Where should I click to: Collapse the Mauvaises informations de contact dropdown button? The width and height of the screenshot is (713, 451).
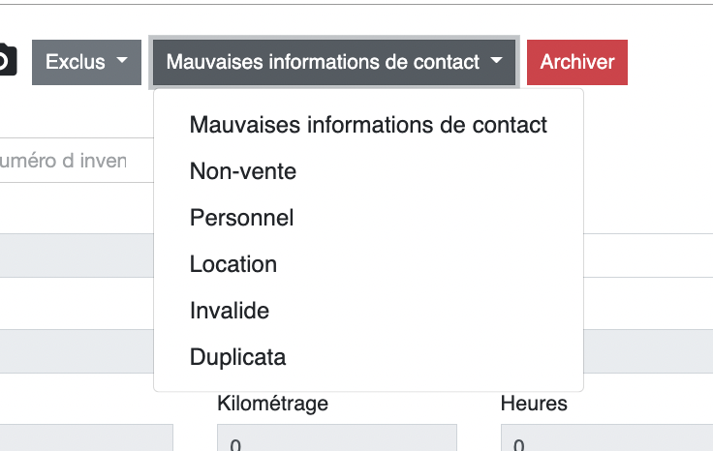[334, 62]
